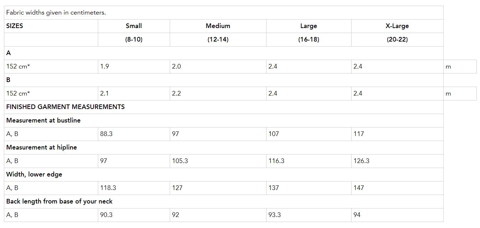This screenshot has height=228, width=480.
Task: Click the (8-10) size range cell
Action: coord(134,39)
